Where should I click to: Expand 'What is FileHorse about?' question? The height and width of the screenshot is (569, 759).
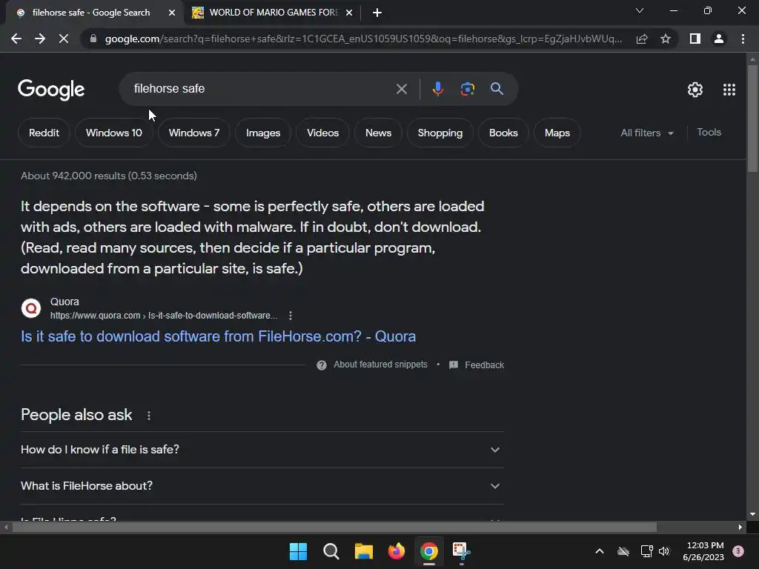262,486
